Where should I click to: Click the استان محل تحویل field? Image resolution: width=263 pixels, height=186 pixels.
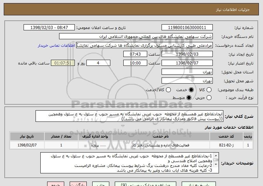(187, 72)
